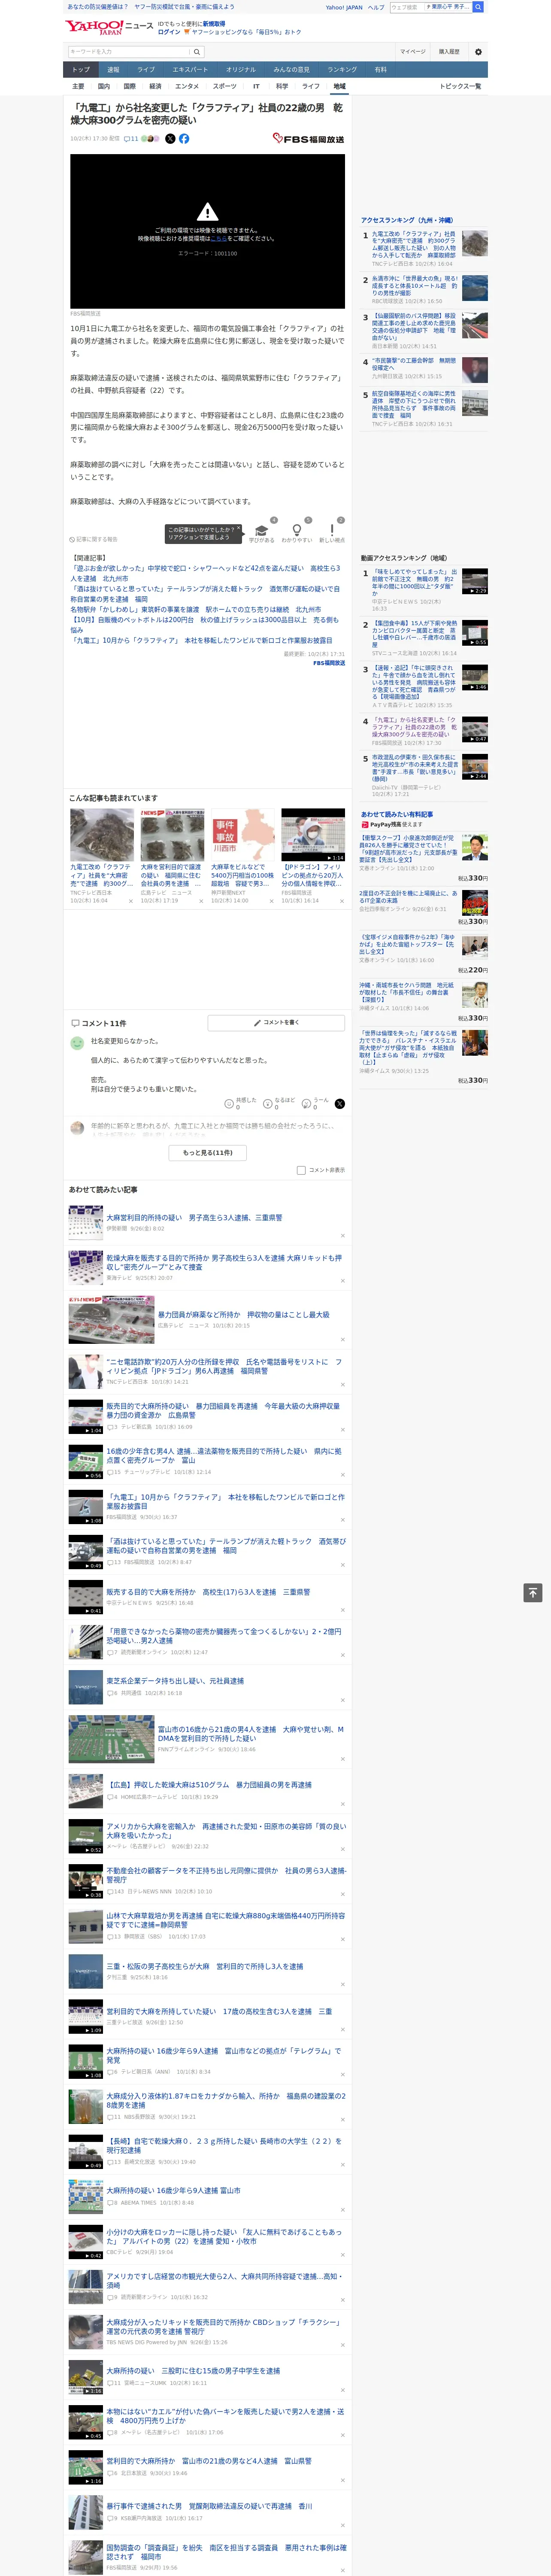Click the web search button in header
Image resolution: width=551 pixels, height=2576 pixels.
[x=478, y=7]
